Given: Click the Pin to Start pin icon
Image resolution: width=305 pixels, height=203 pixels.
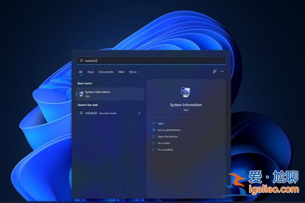Looking at the screenshot, I should 153,143.
